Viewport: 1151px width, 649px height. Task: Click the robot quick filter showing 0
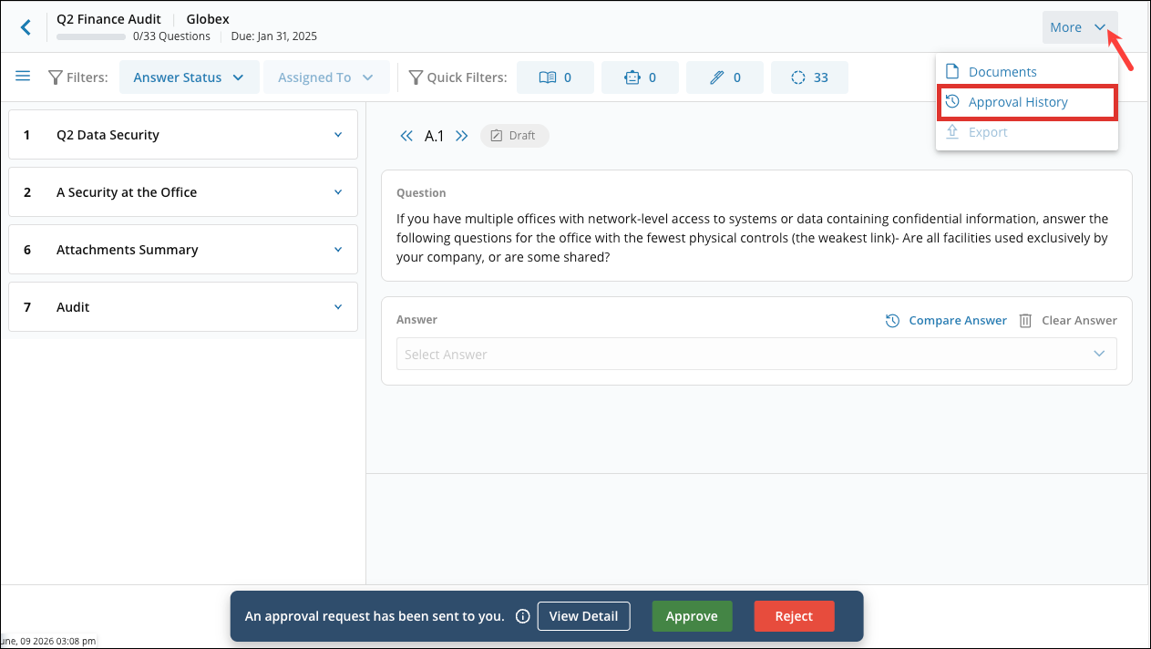click(640, 77)
